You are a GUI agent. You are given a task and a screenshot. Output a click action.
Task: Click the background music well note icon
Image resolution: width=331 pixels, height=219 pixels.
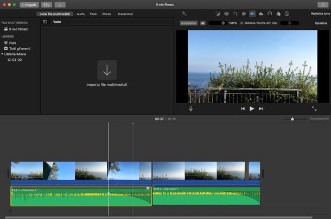10,211
